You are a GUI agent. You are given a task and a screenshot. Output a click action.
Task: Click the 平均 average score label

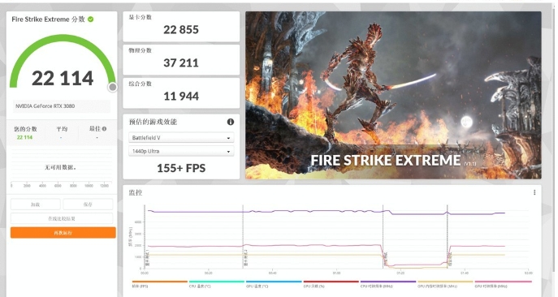point(62,129)
